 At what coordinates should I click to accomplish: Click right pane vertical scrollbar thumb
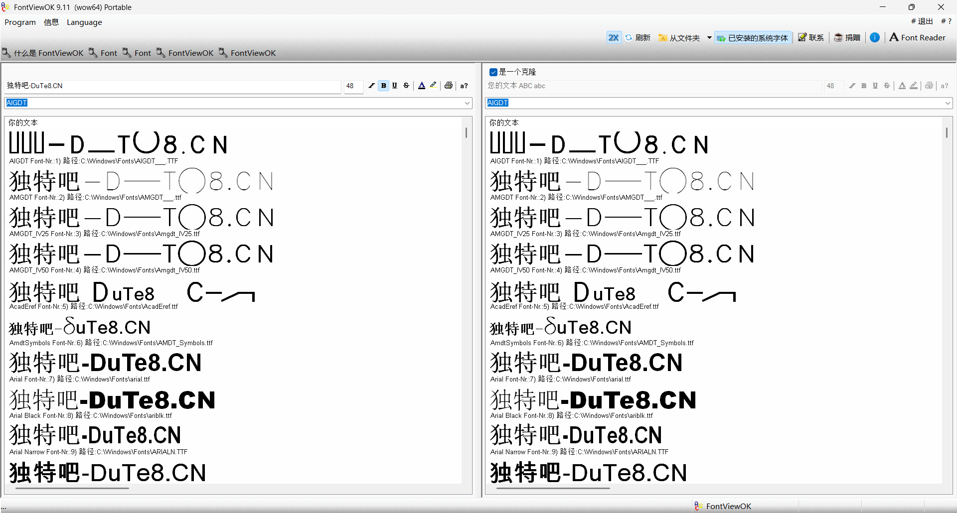click(x=947, y=132)
